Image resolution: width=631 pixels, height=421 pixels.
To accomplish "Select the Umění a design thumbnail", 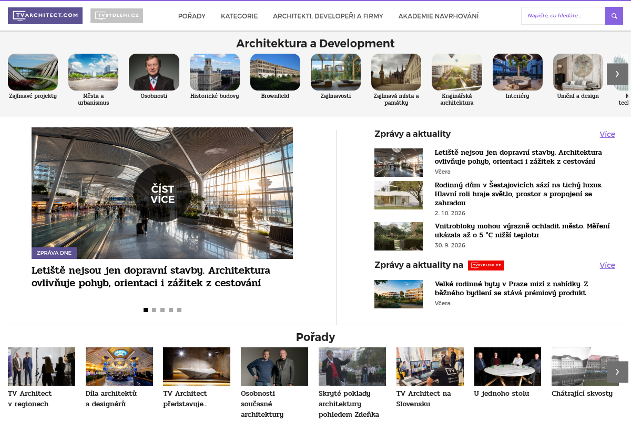I will [578, 72].
